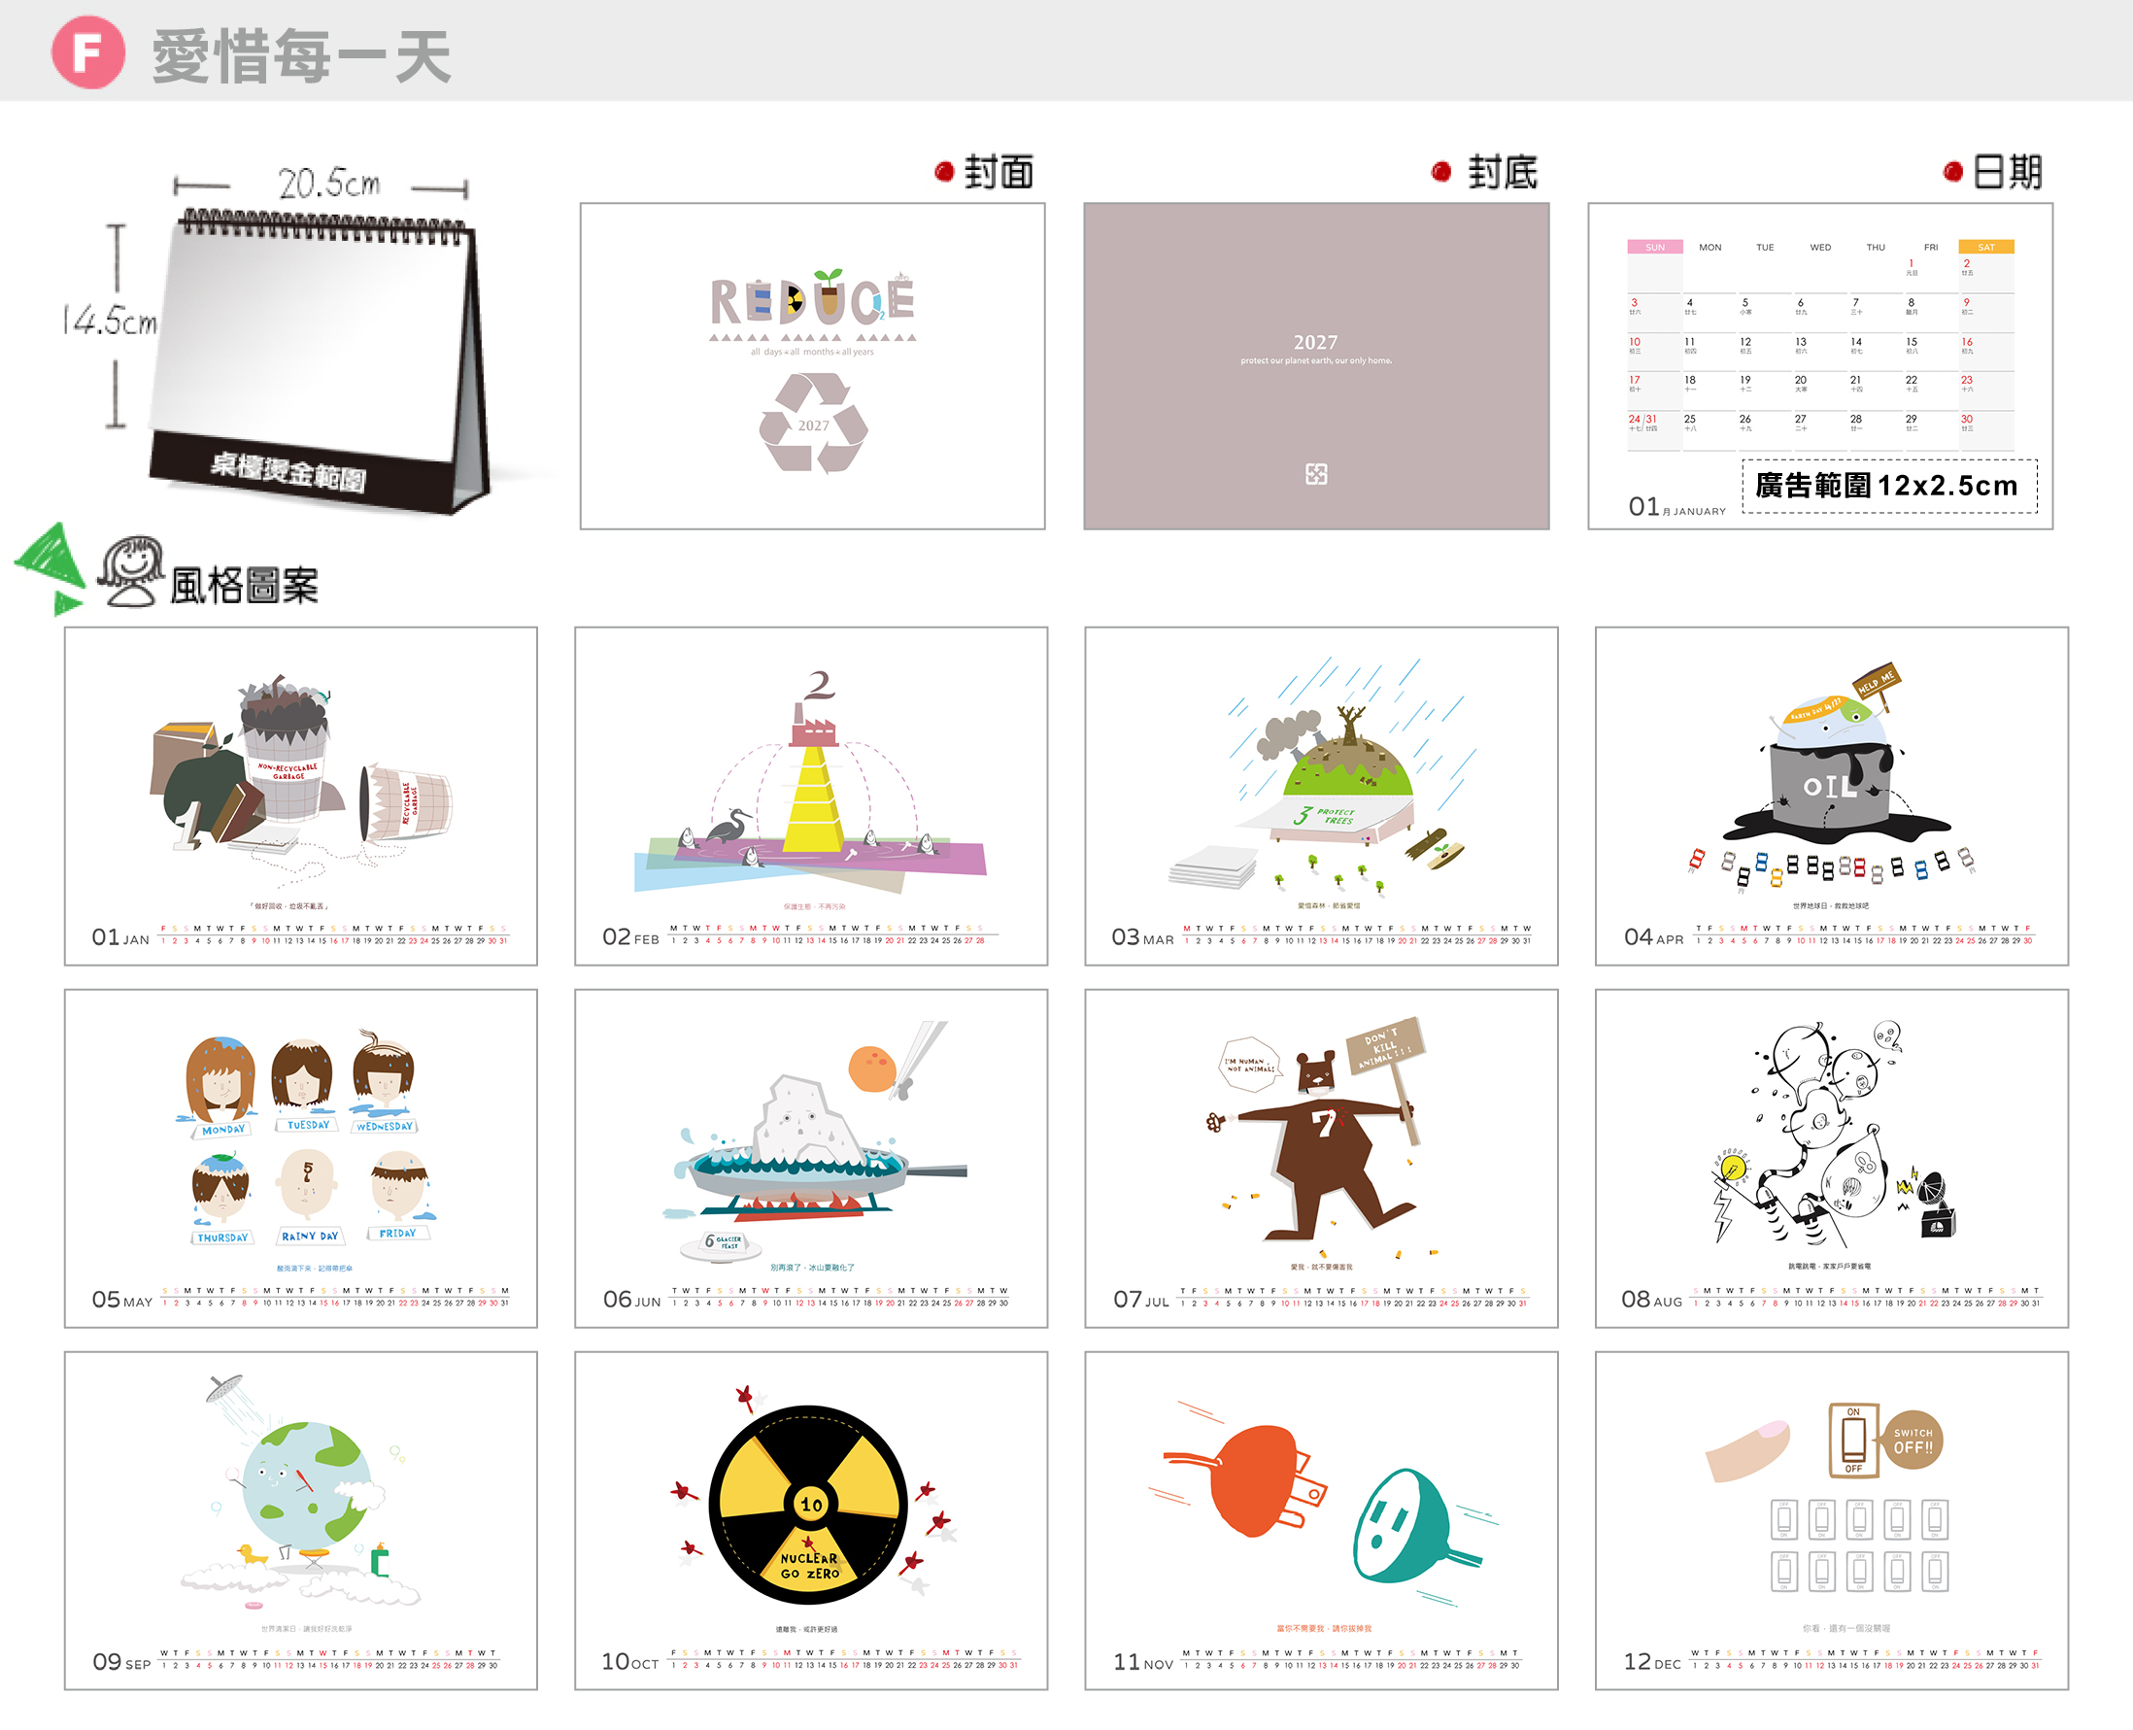Select the 07 JUL bear protest page
This screenshot has width=2133, height=1730.
[x=1321, y=1158]
